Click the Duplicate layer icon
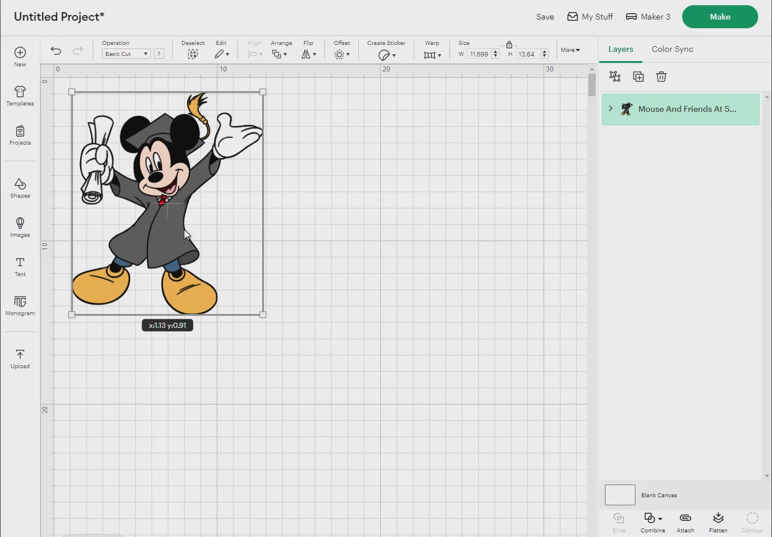Viewport: 772px width, 537px height. 638,77
